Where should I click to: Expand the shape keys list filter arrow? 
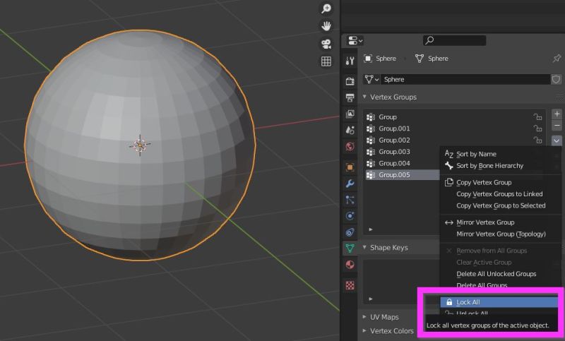pos(371,299)
